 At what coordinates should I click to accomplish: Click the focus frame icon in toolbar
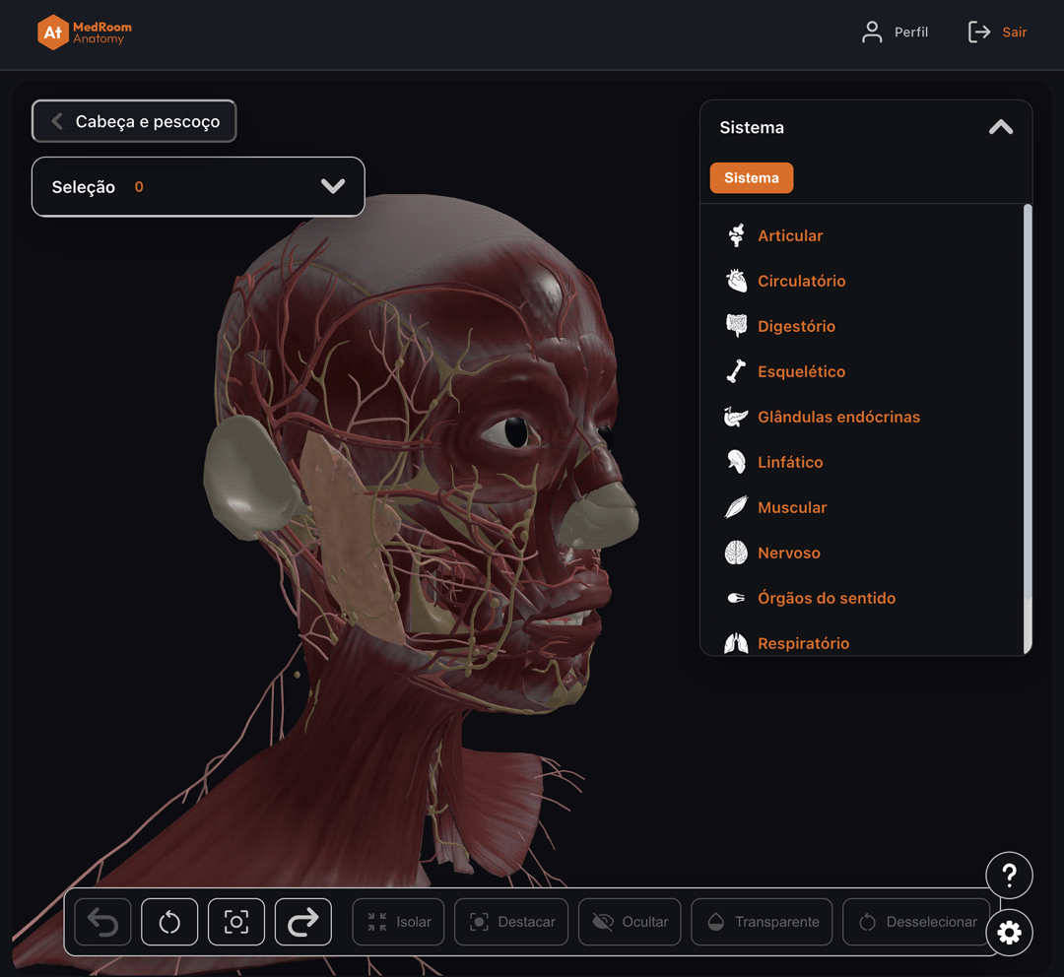(236, 922)
